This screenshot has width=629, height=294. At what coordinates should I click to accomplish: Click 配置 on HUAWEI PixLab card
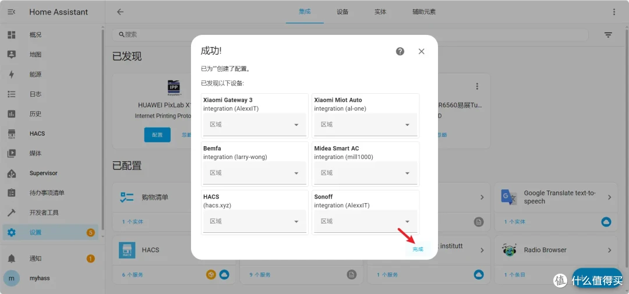coord(157,134)
